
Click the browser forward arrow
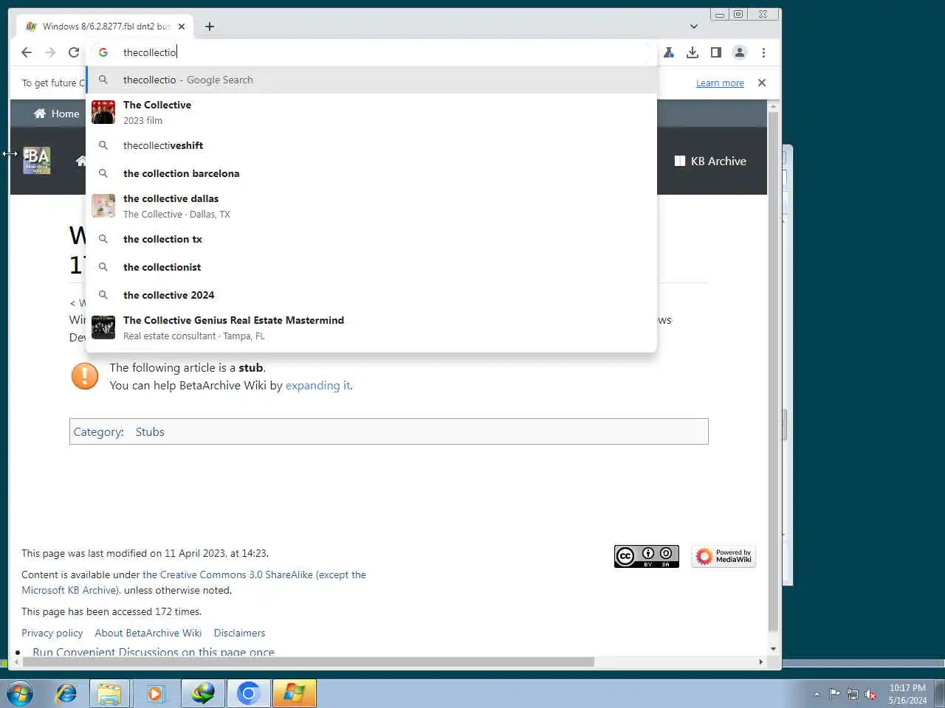(50, 52)
